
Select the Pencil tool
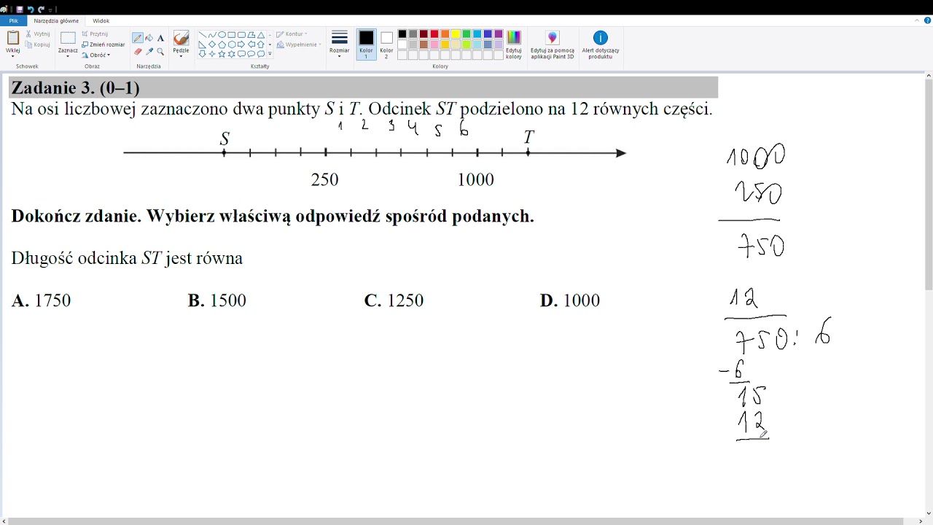pos(138,38)
